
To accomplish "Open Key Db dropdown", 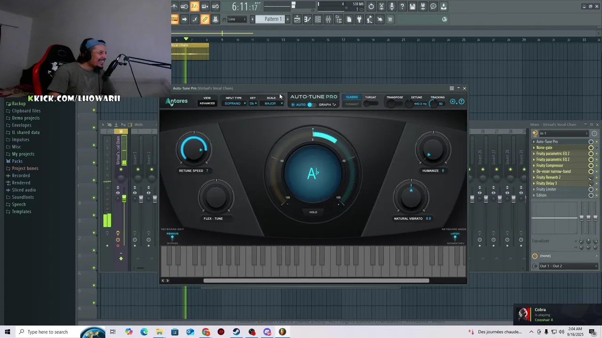I will (x=253, y=103).
